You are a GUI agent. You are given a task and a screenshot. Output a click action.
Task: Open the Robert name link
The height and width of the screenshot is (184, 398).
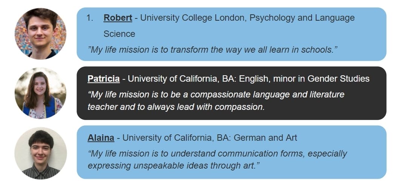(x=118, y=18)
